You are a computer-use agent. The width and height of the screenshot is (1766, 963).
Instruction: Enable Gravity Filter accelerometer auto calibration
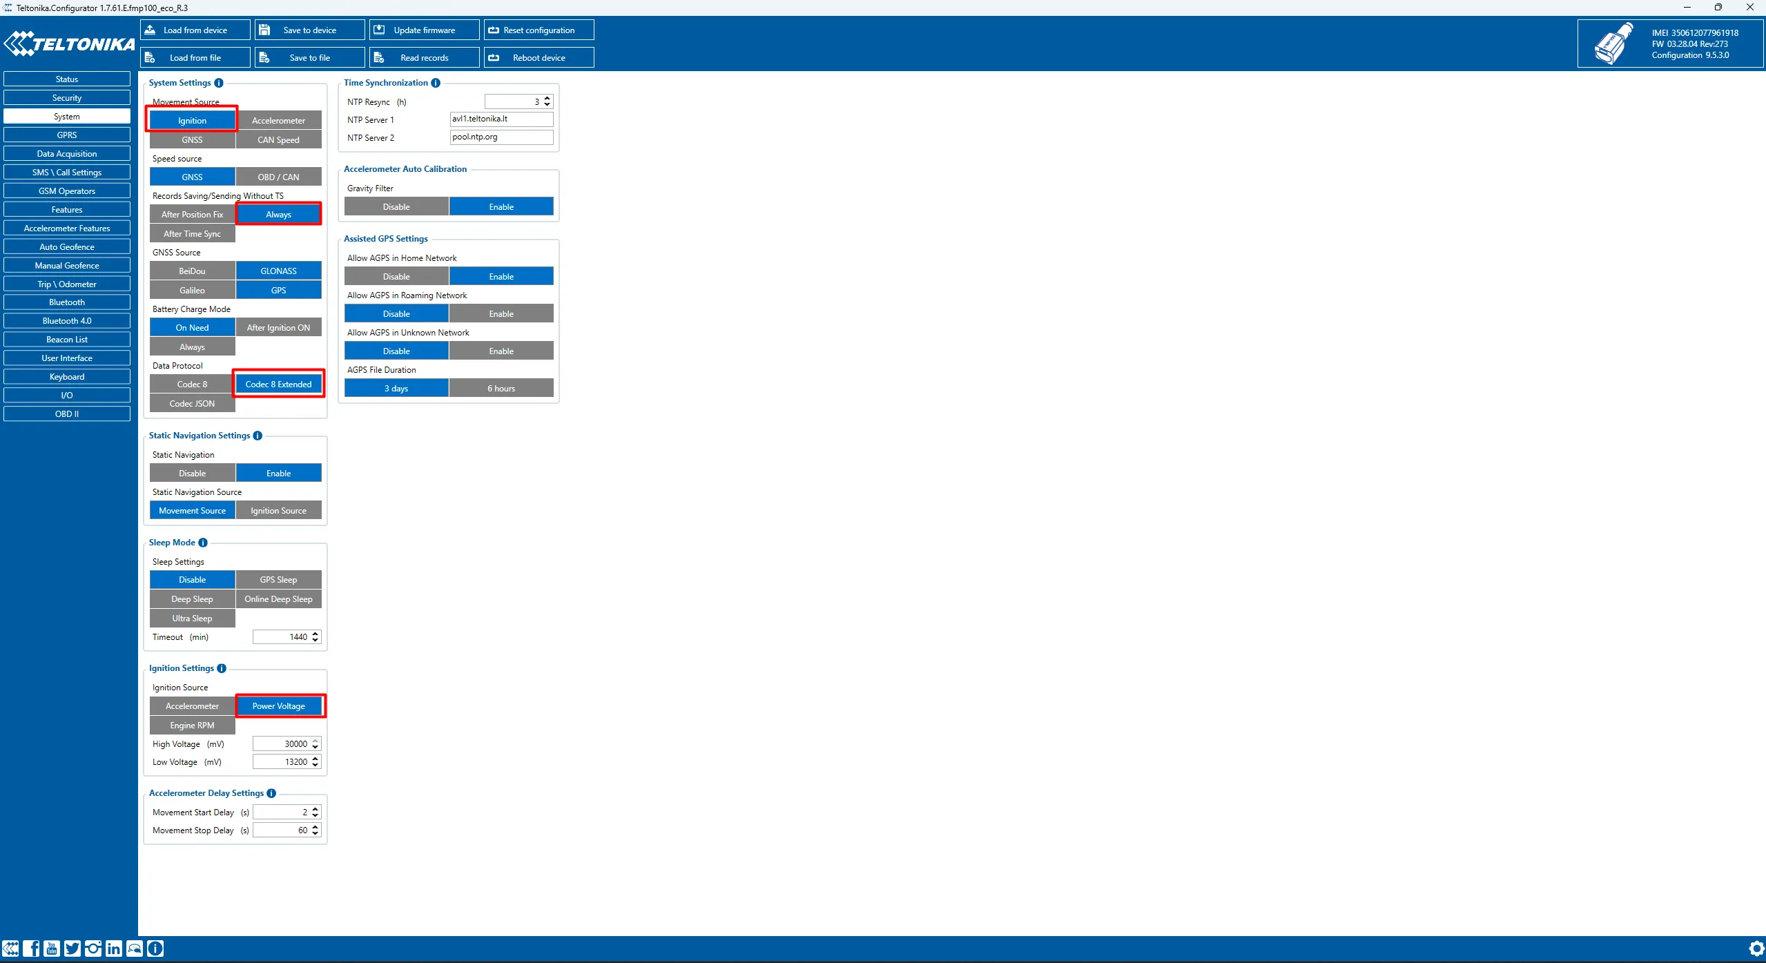499,206
